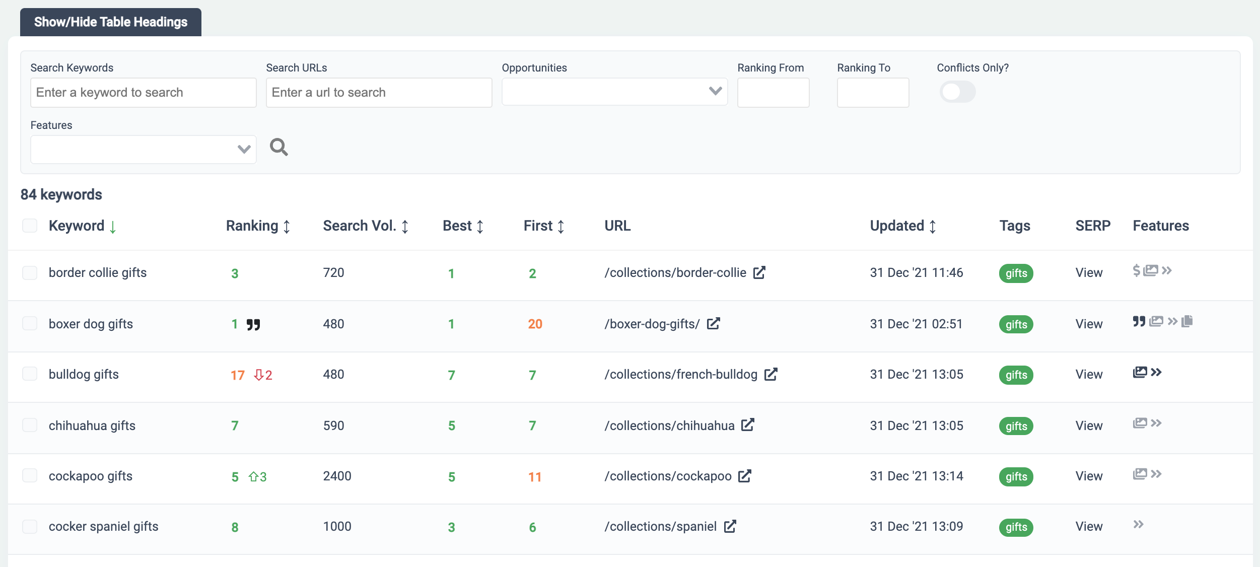View SERP for cockapoo gifts
This screenshot has width=1260, height=567.
(1089, 476)
